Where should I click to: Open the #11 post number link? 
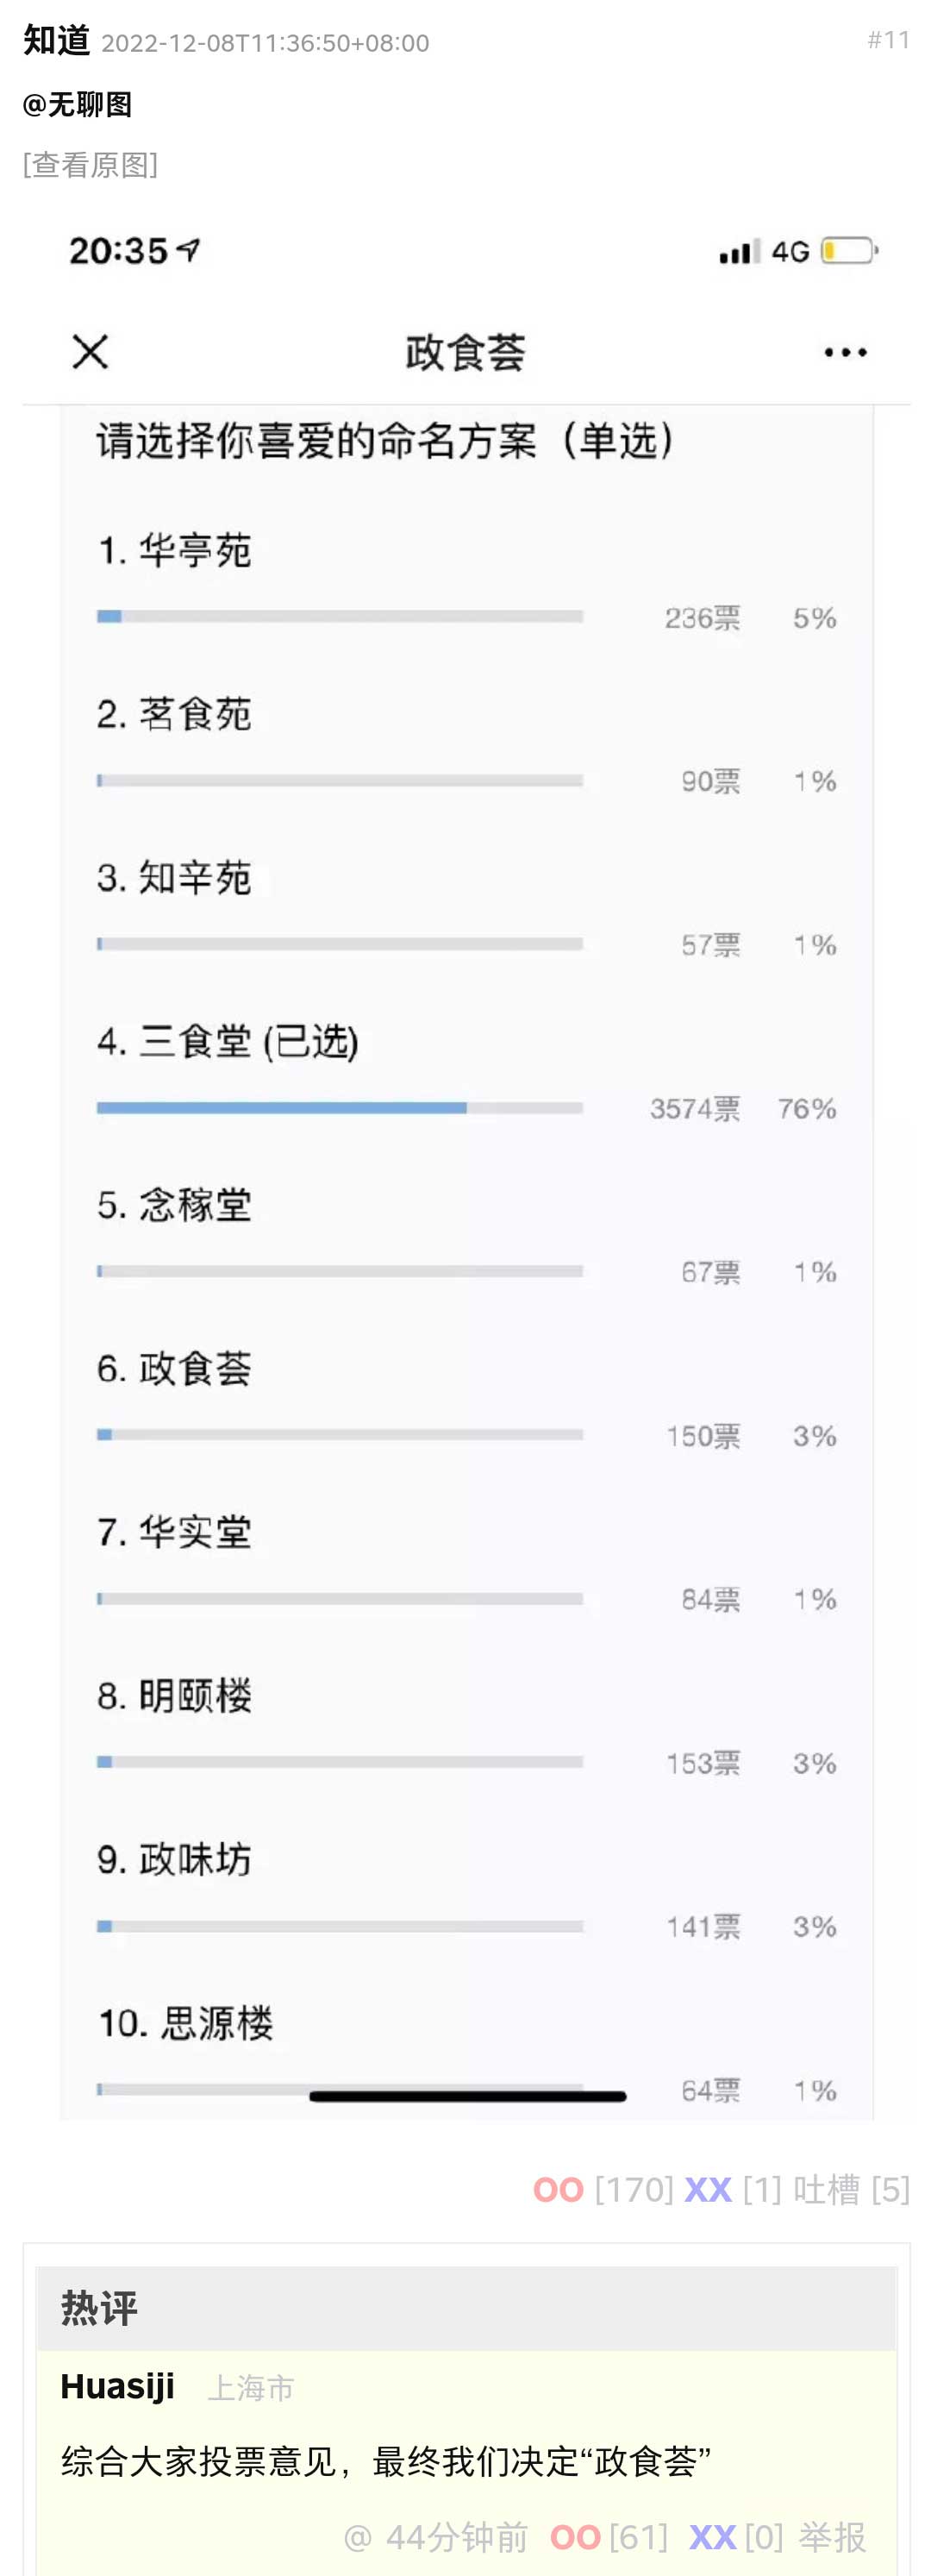[x=889, y=40]
